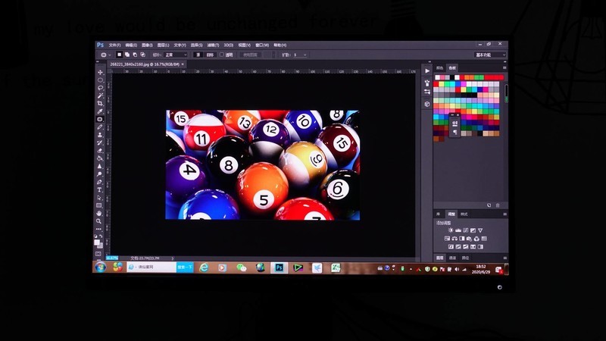Switch to the 色板 (Swatches) tab
Viewport: 606px width, 341px height.
(452, 68)
